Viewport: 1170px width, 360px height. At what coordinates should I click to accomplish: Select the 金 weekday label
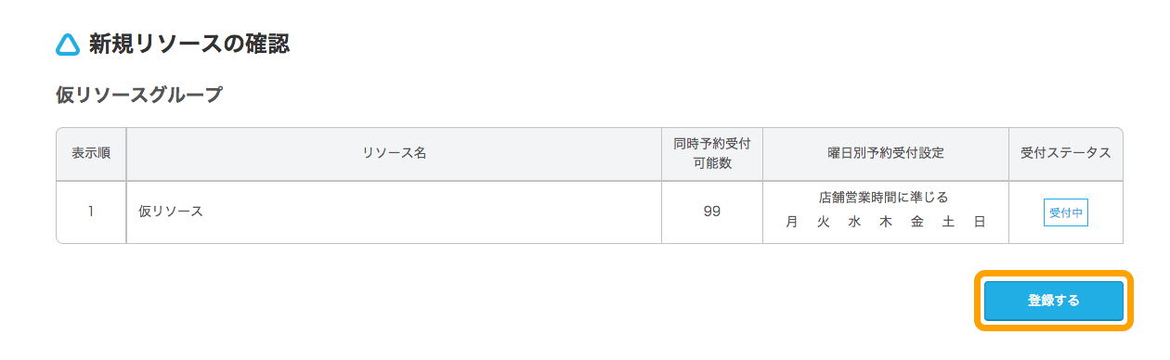pyautogui.click(x=917, y=223)
